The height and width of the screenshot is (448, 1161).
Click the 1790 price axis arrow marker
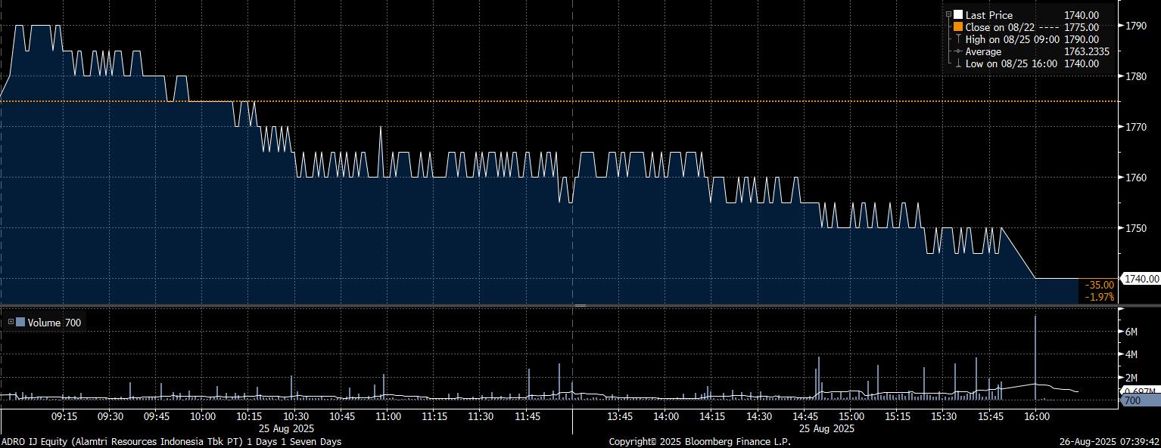pos(1121,26)
